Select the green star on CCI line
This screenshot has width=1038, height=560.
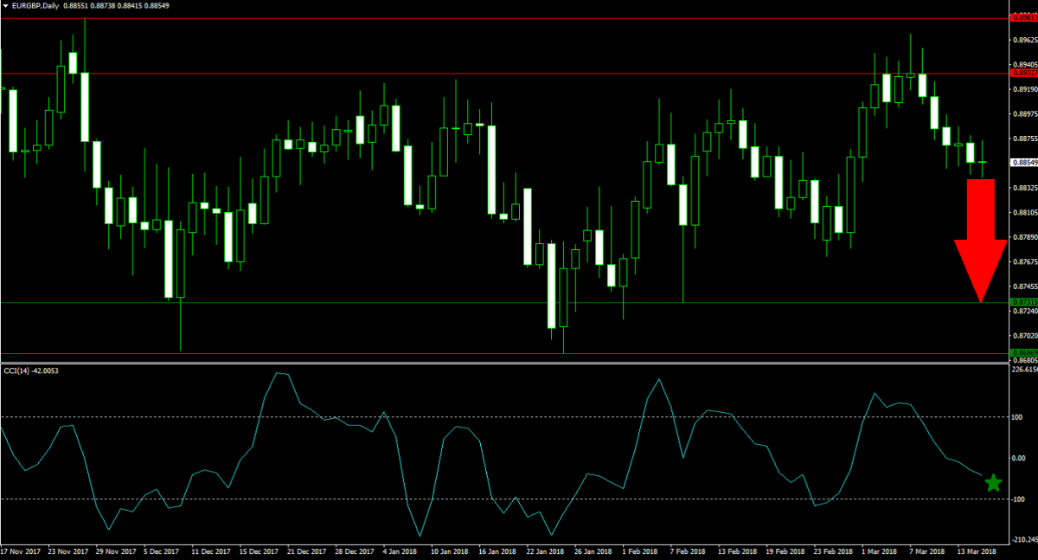pyautogui.click(x=993, y=483)
